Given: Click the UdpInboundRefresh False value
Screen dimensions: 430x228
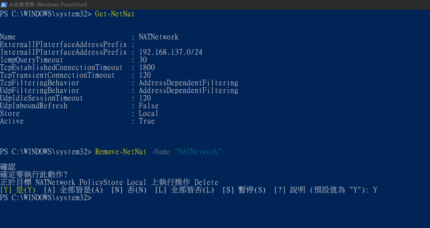Looking at the screenshot, I should pos(149,106).
